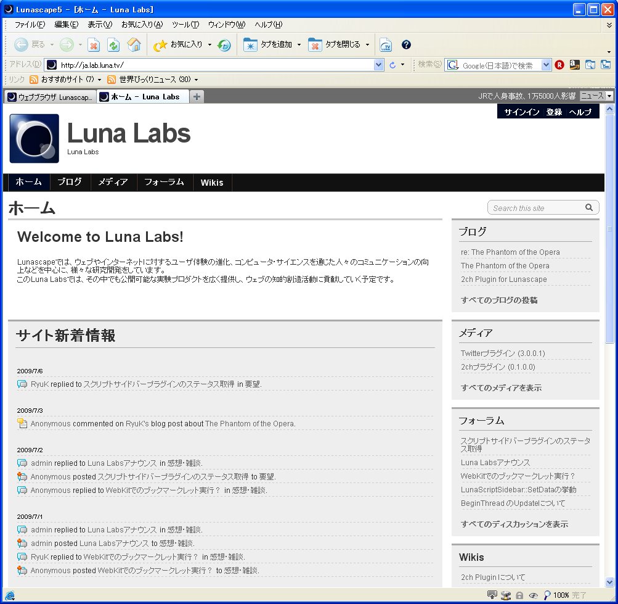Screen dimensions: 618x604
Task: Click the Rakuten red R search icon
Action: coord(559,65)
